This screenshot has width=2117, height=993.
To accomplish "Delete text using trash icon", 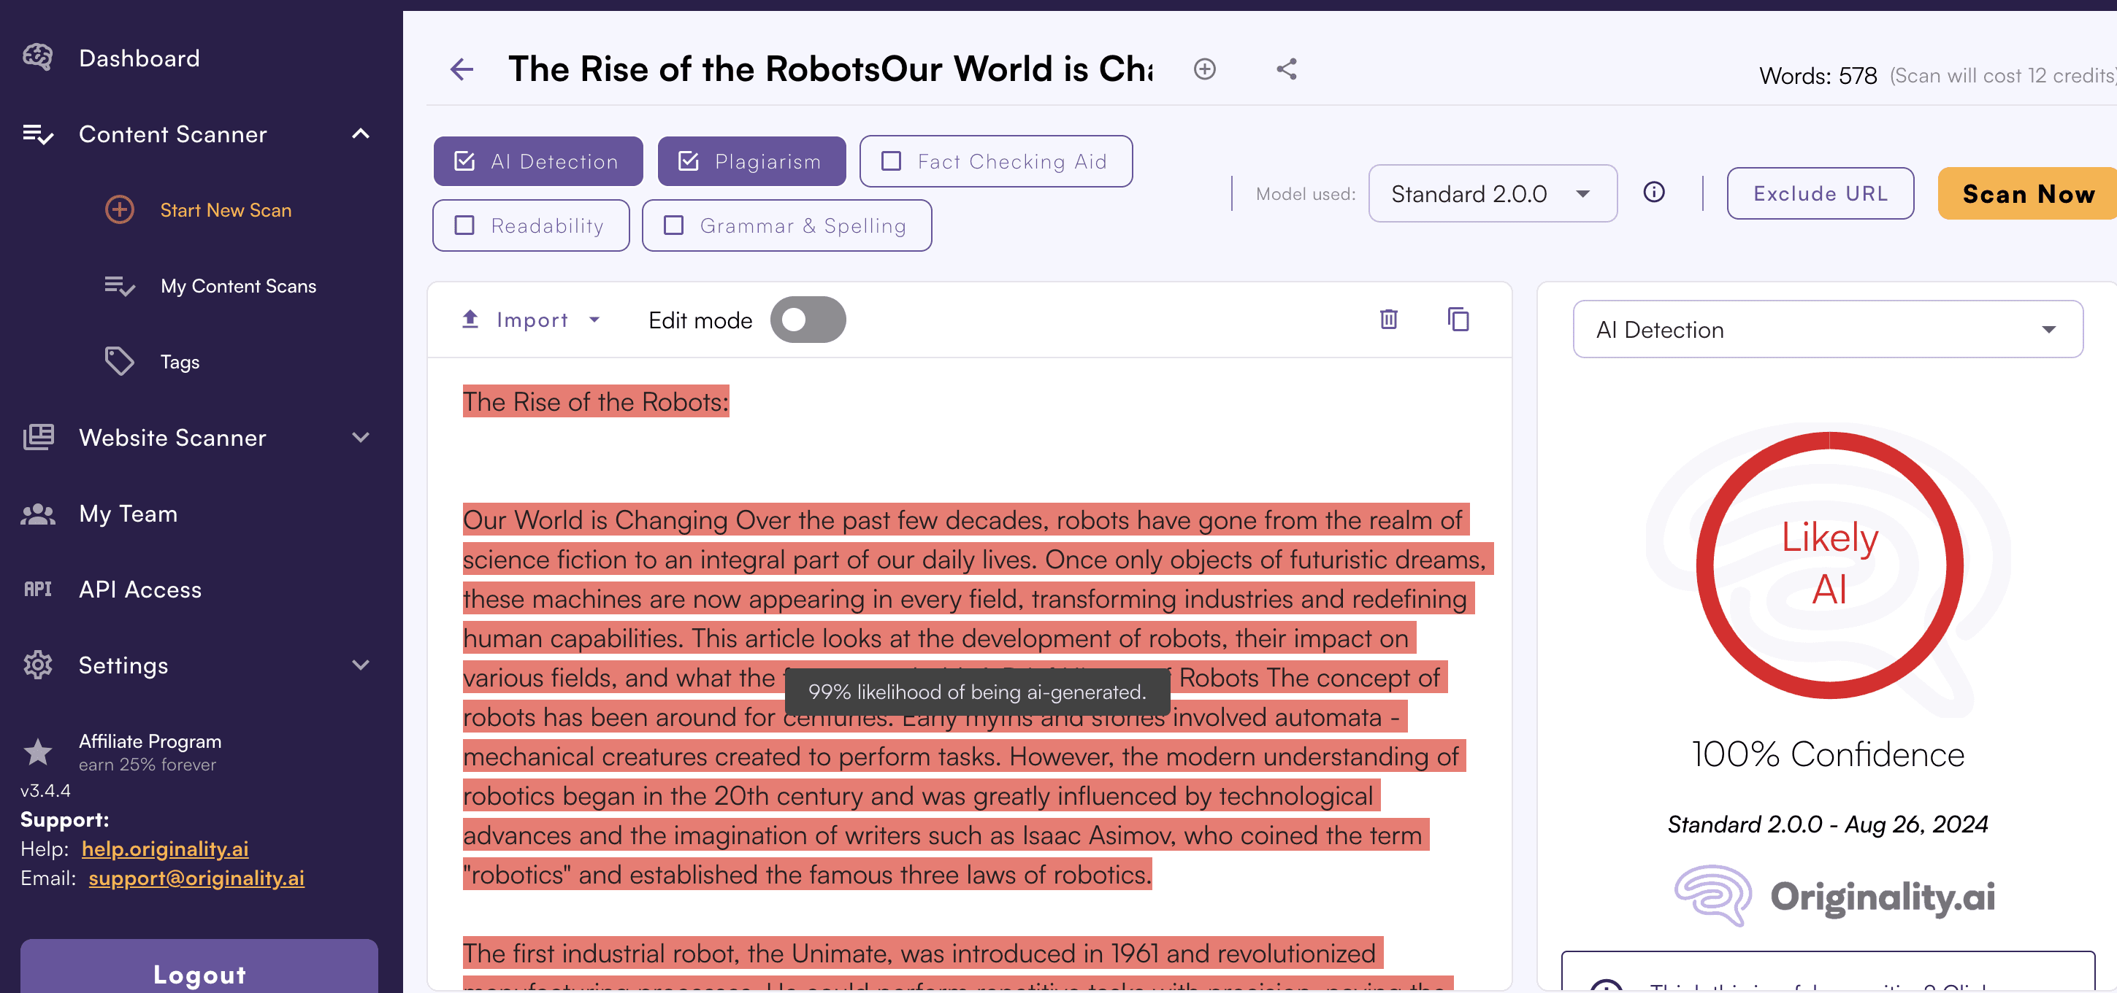I will 1388,319.
